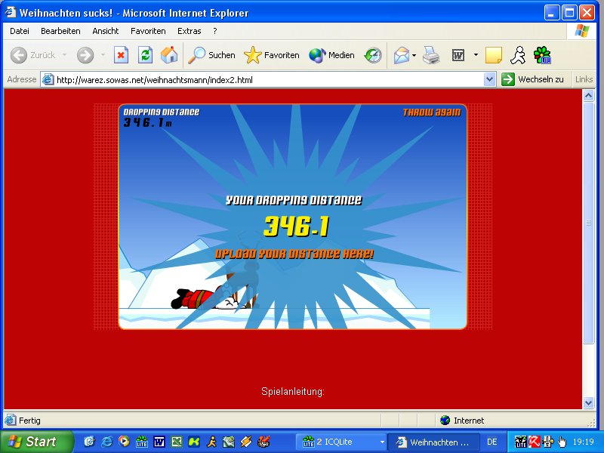This screenshot has height=453, width=604.
Task: Refresh the page with green arrows icon
Action: [x=145, y=55]
